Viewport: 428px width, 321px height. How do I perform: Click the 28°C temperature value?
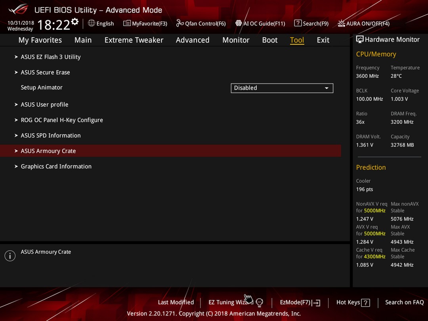[x=396, y=76]
